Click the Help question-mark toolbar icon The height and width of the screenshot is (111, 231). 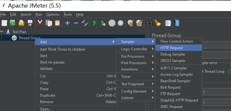click(176, 23)
